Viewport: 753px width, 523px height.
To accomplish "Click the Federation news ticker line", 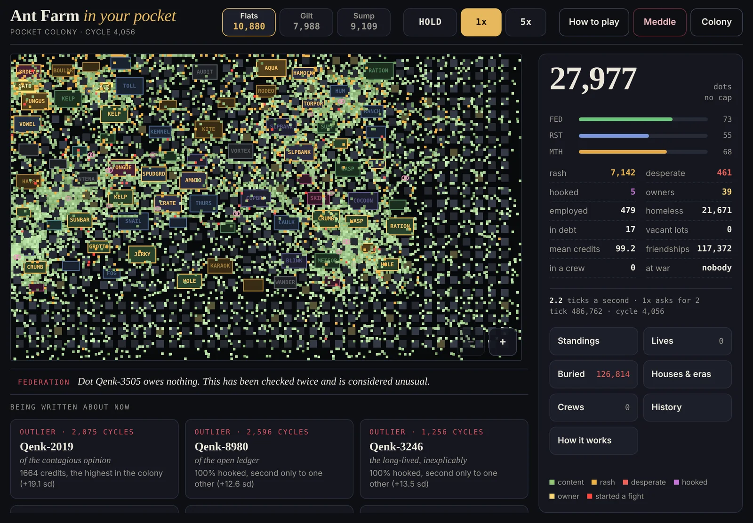I will coord(269,381).
